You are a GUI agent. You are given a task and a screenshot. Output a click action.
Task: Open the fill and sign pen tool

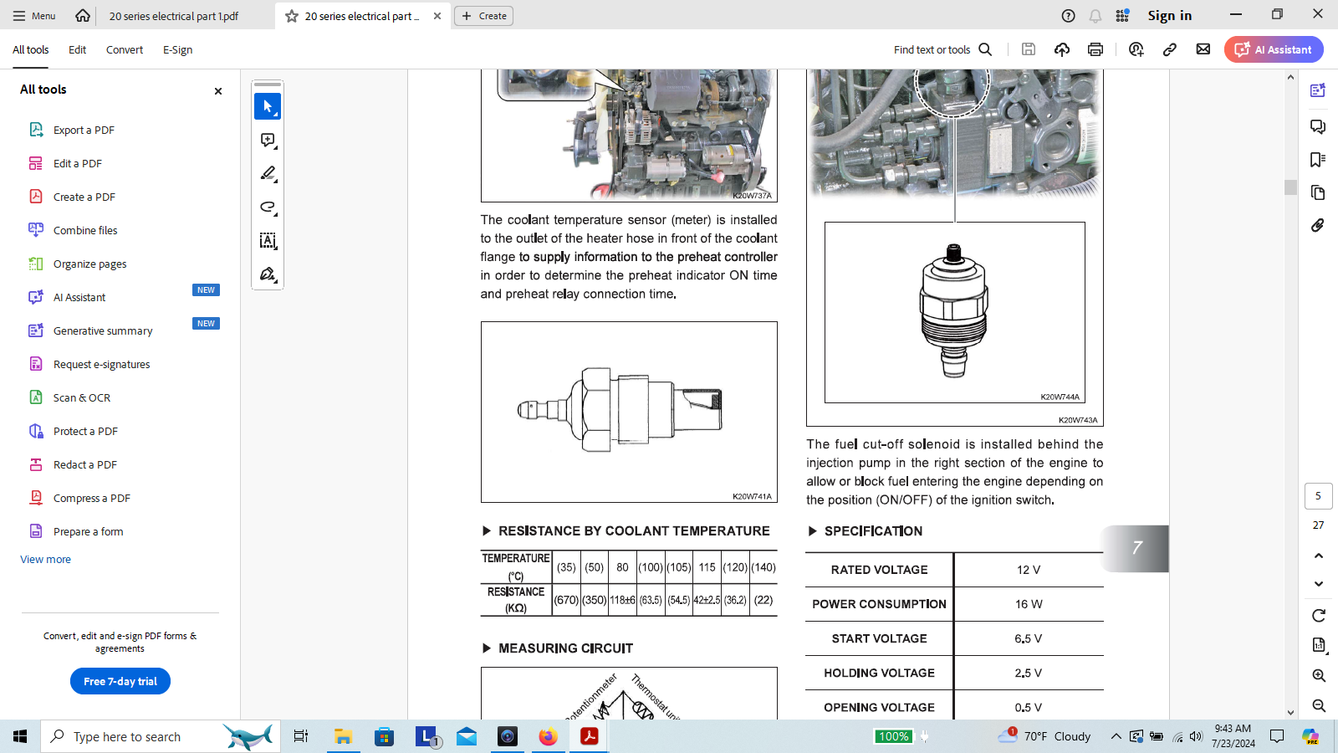tap(268, 274)
